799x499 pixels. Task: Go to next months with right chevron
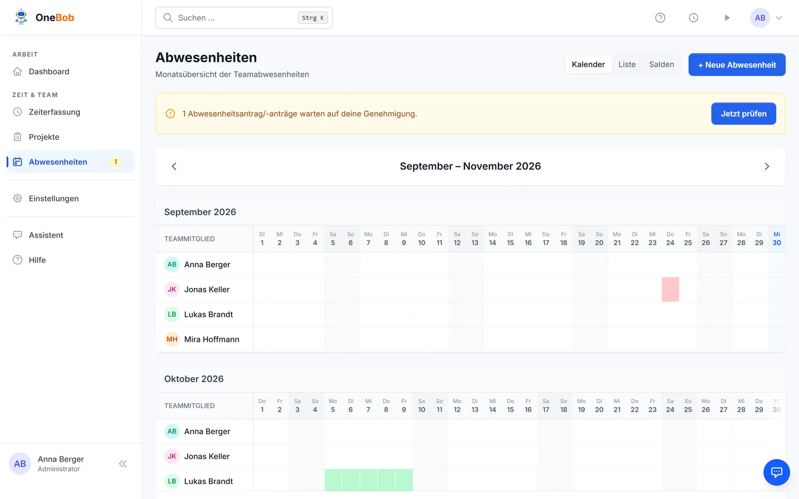(x=767, y=167)
